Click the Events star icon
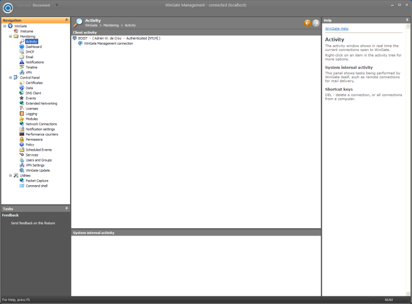Screen dimensions: 412x304 tap(22, 98)
